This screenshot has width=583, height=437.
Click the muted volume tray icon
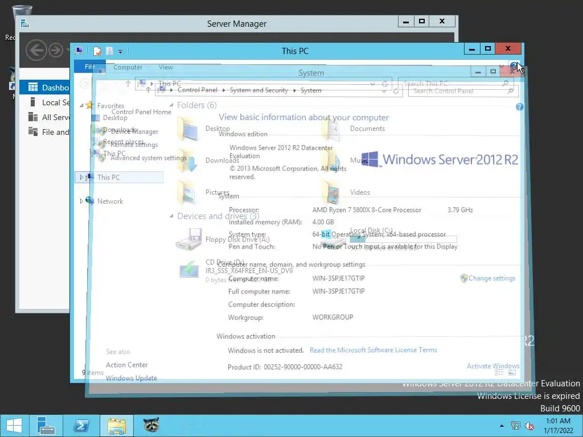pos(529,426)
